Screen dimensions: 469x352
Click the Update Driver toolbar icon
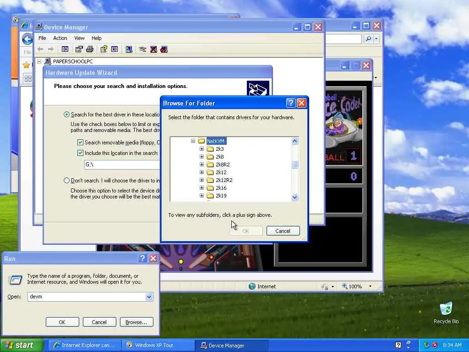[x=143, y=49]
